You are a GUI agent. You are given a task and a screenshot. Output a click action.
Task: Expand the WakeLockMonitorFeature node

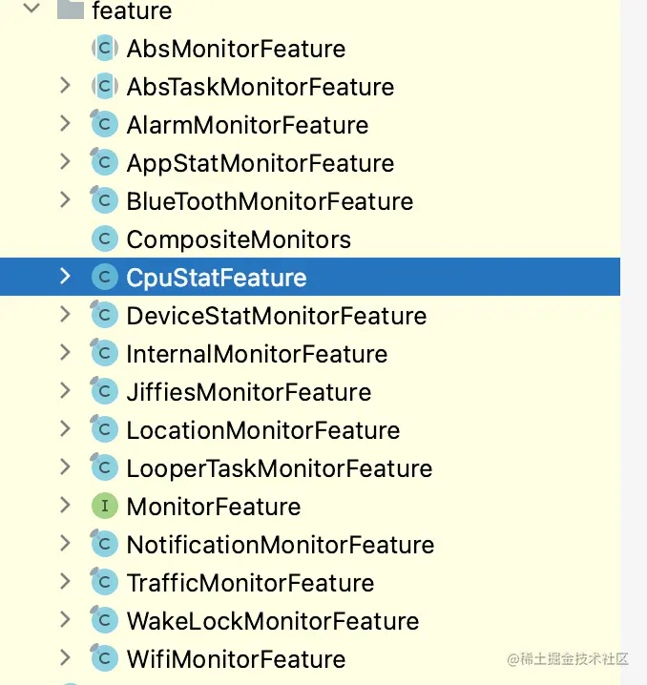[65, 620]
